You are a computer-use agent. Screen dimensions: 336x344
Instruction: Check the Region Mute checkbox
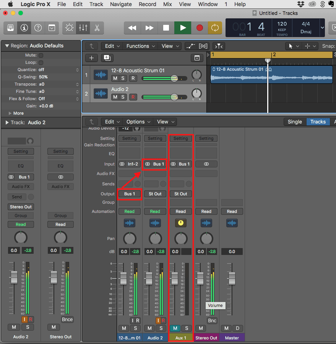coord(41,55)
